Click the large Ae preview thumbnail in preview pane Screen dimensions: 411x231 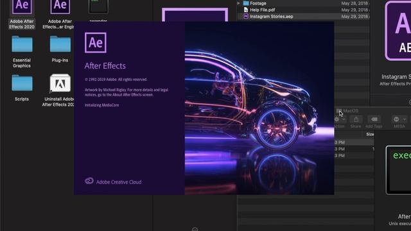coord(398,31)
